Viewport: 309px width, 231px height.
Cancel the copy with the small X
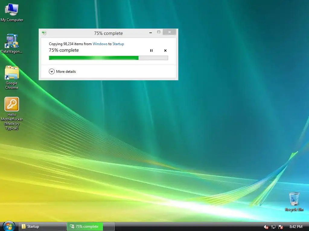[165, 51]
